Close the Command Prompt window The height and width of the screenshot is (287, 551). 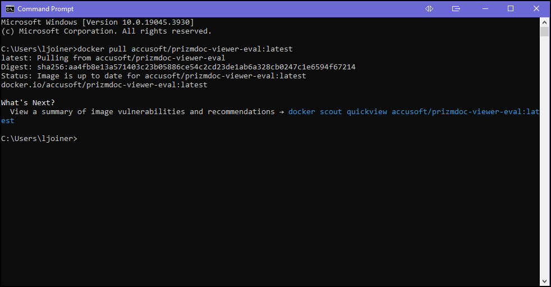coord(537,9)
